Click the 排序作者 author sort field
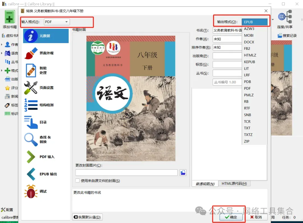The width and height of the screenshot is (303, 223). point(227,47)
